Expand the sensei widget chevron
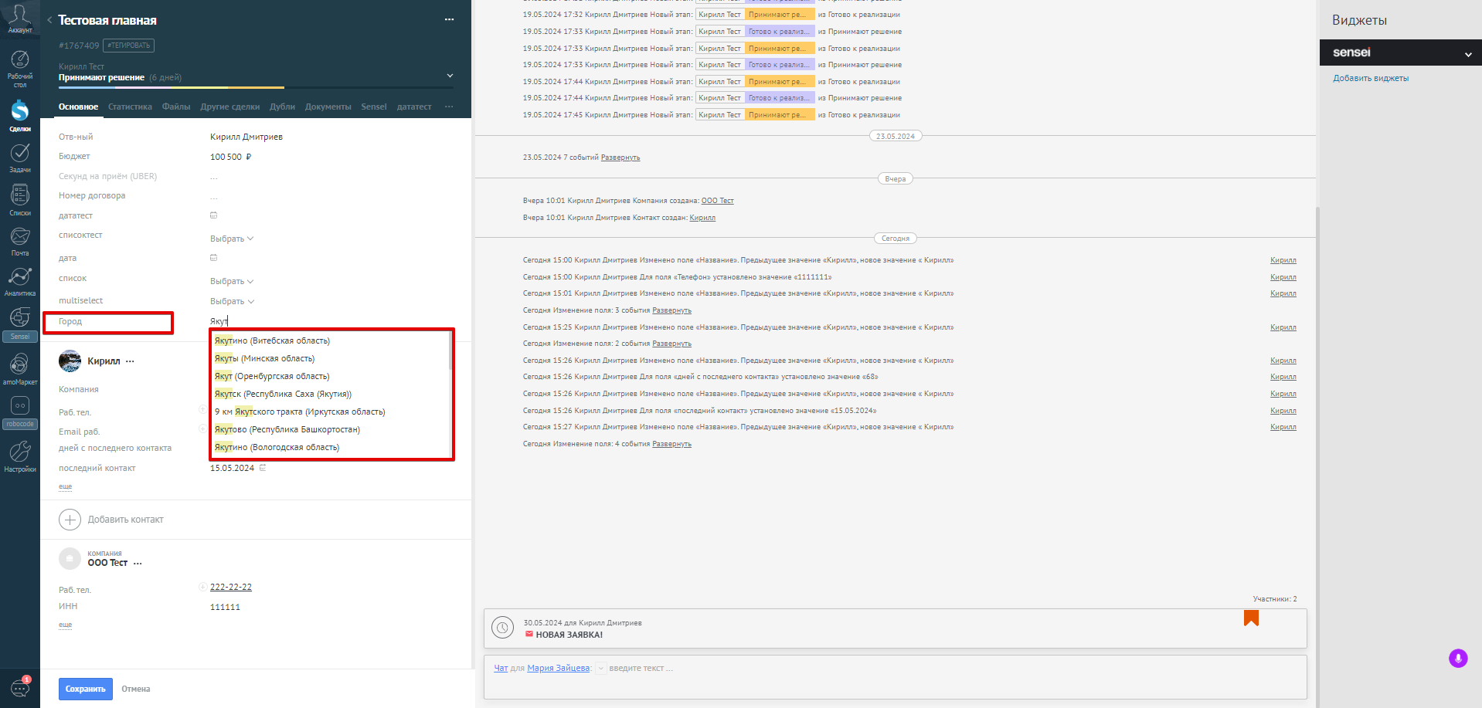 tap(1467, 54)
